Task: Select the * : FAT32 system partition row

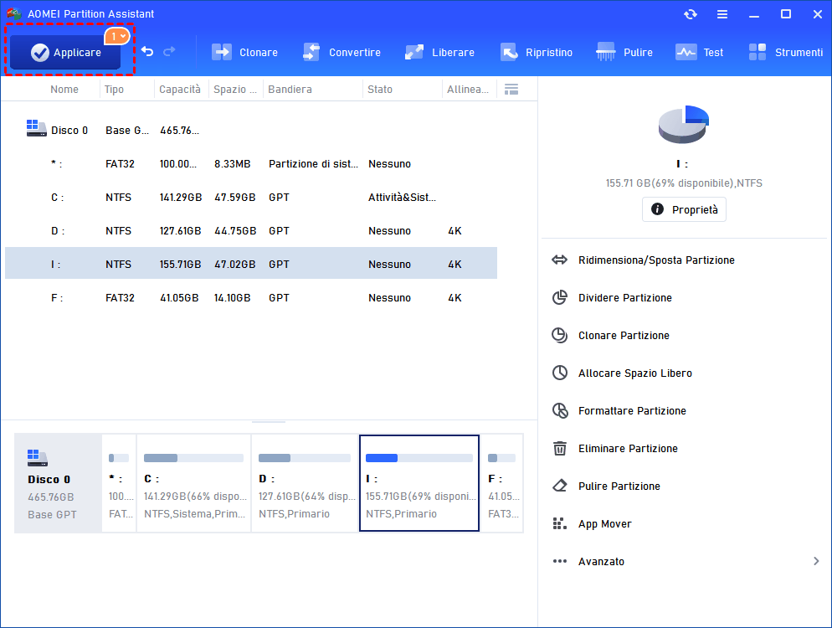Action: pos(251,164)
